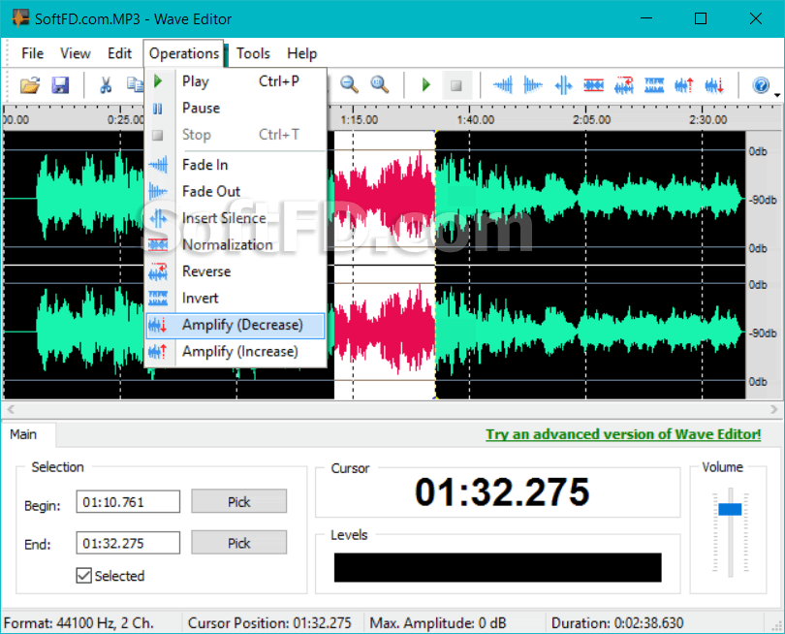Screen dimensions: 785x634
Task: Switch to the Main tab
Action: (23, 434)
